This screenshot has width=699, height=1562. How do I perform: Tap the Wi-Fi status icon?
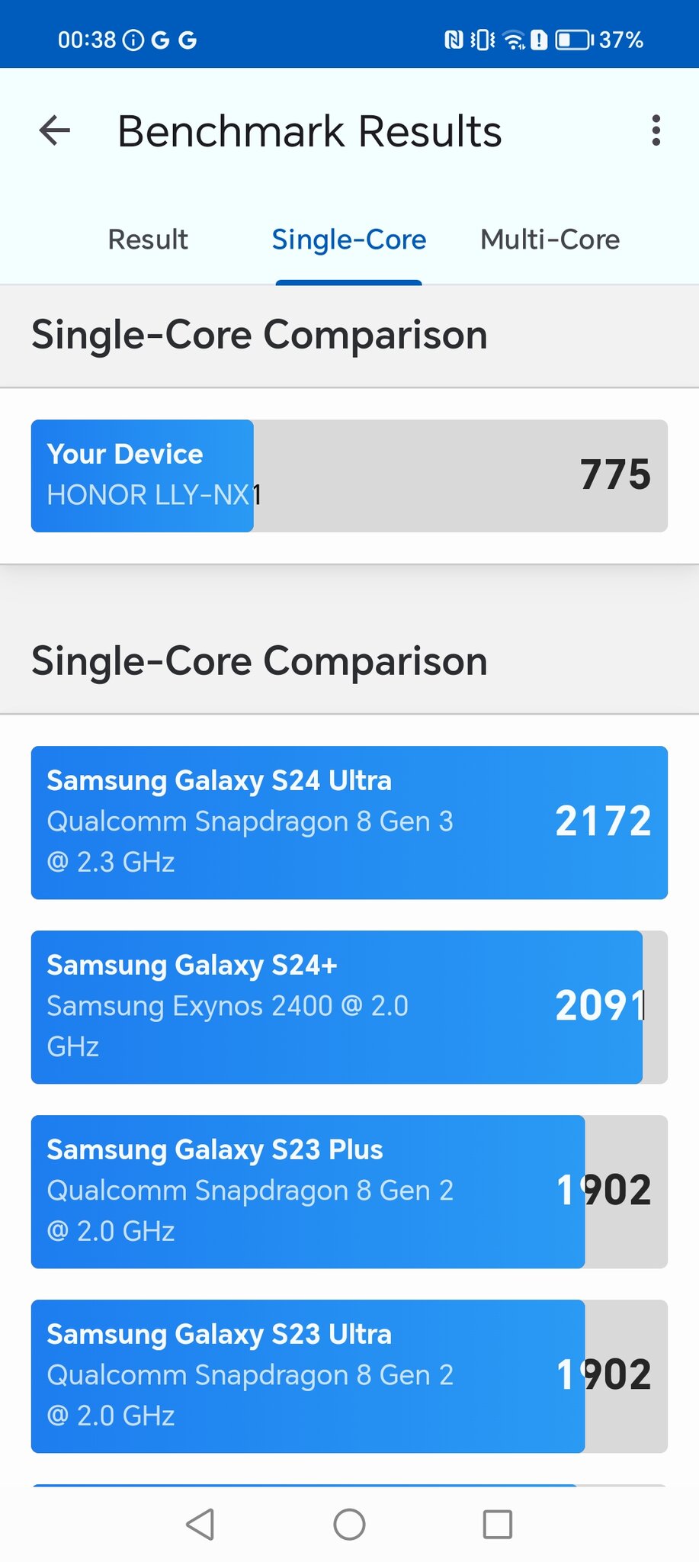(515, 40)
